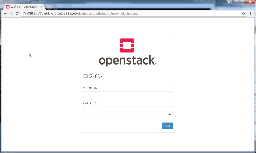Viewport: 256px width, 153px height.
Task: Go back using the browser back arrow
Action: (5, 14)
